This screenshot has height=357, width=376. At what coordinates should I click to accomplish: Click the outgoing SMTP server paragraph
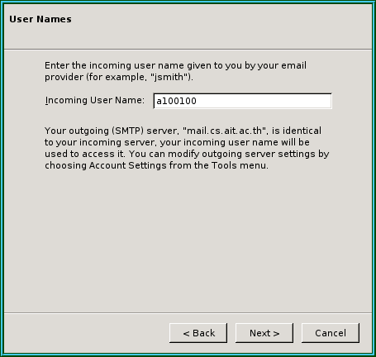point(187,148)
